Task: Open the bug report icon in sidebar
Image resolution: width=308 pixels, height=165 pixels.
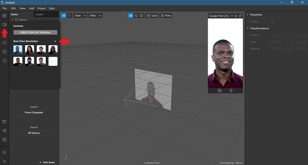Action: pos(4,152)
